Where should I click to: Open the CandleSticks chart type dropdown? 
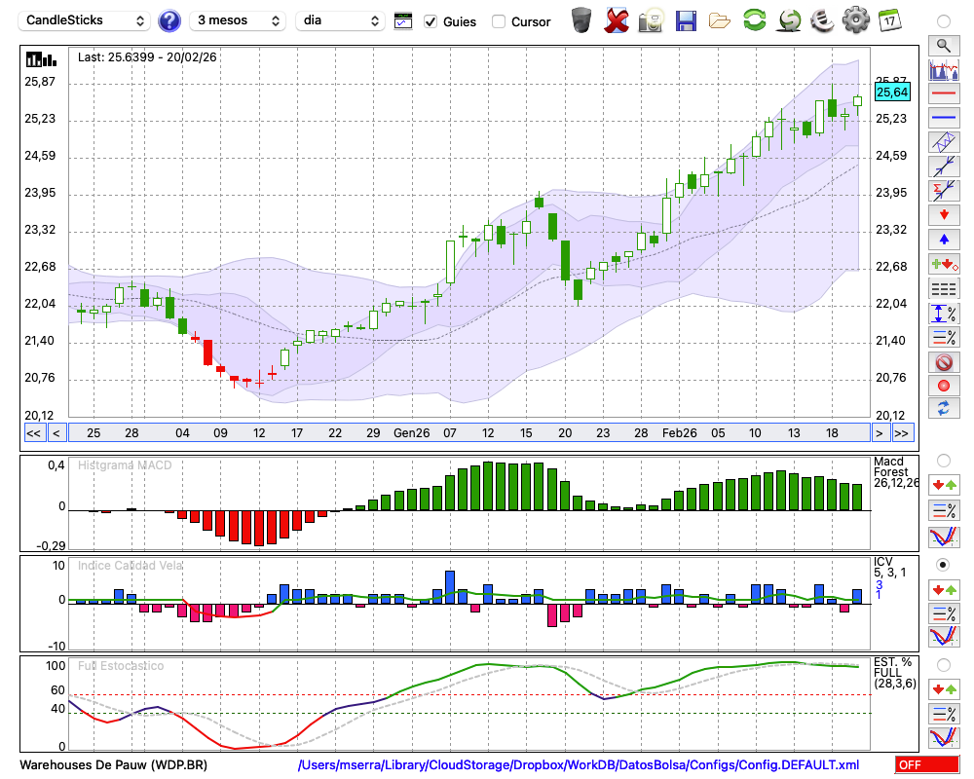[86, 20]
